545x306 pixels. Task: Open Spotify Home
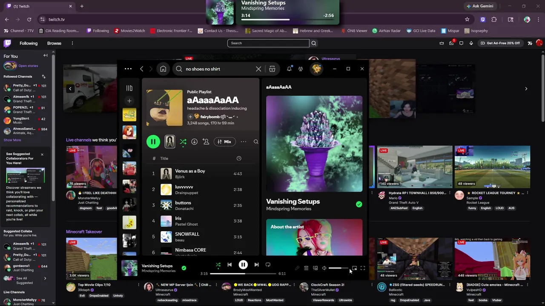coord(163,69)
